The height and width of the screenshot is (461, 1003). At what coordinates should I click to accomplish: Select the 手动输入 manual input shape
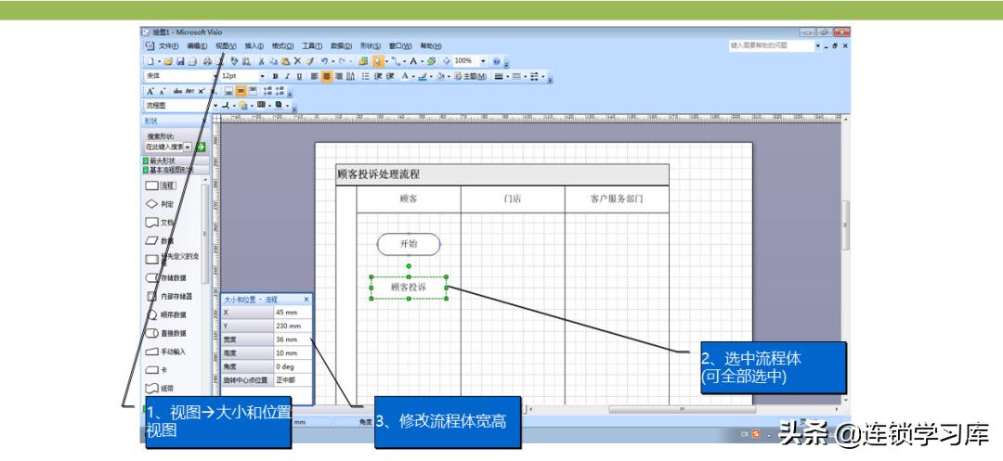point(165,352)
